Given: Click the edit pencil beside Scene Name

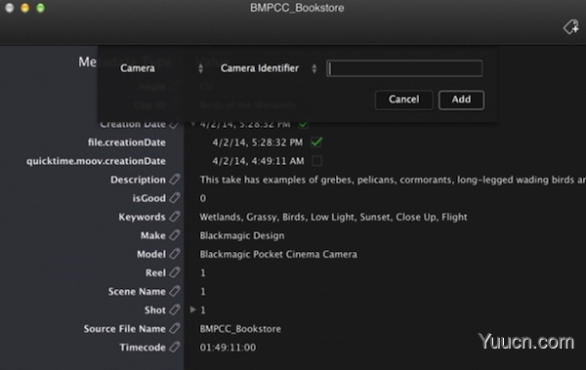Looking at the screenshot, I should (175, 291).
